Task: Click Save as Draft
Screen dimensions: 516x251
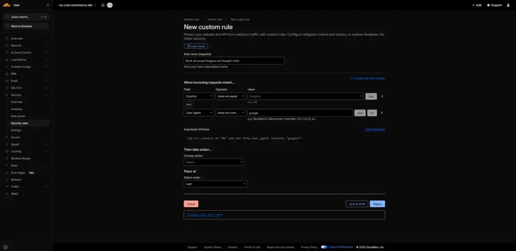Action: (357, 204)
